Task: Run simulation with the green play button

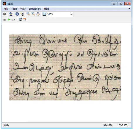Action: pos(9,20)
